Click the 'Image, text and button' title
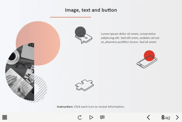Screen dimensions: 182x122 click(91, 10)
